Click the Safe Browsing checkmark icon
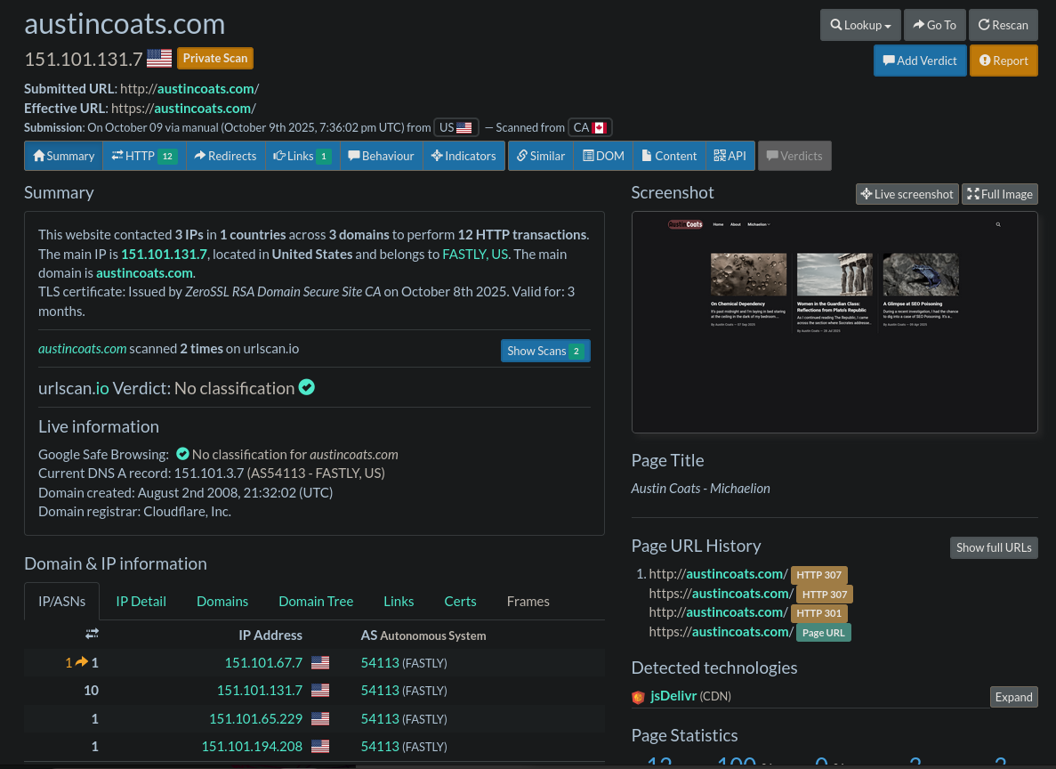The width and height of the screenshot is (1056, 769). [182, 454]
